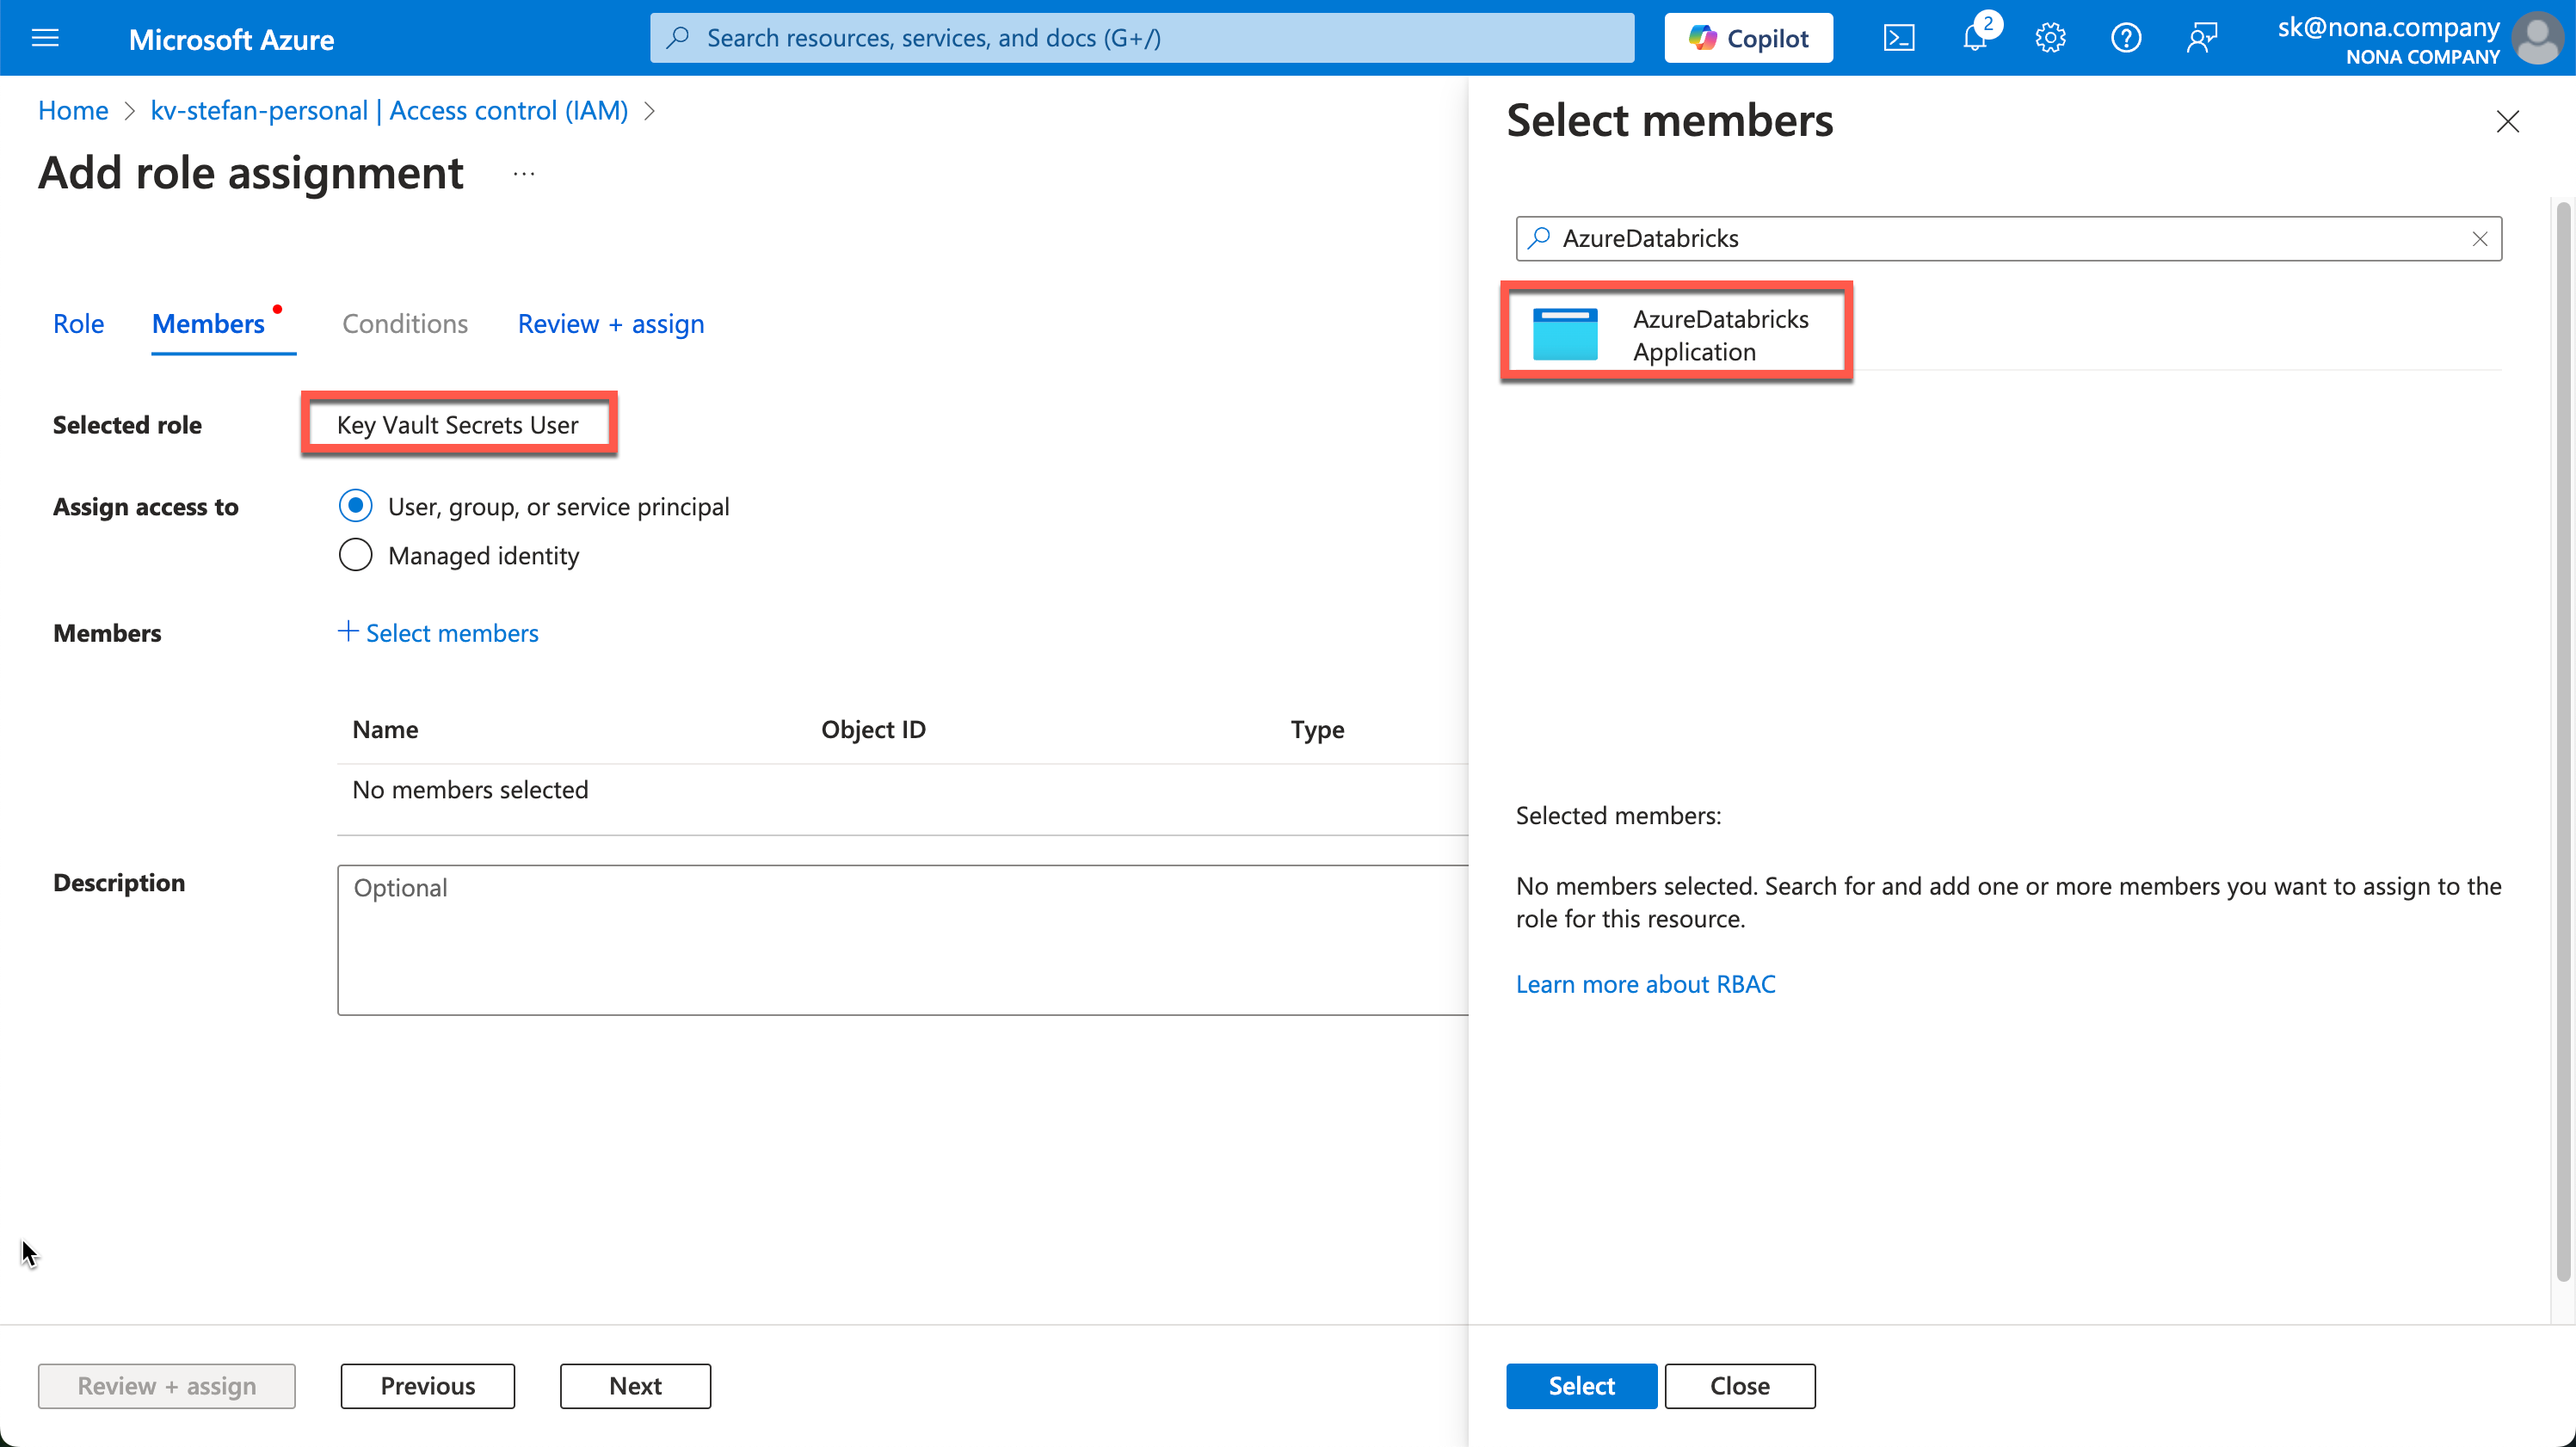Open the ellipsis next to page title
Image resolution: width=2576 pixels, height=1447 pixels.
(x=523, y=174)
